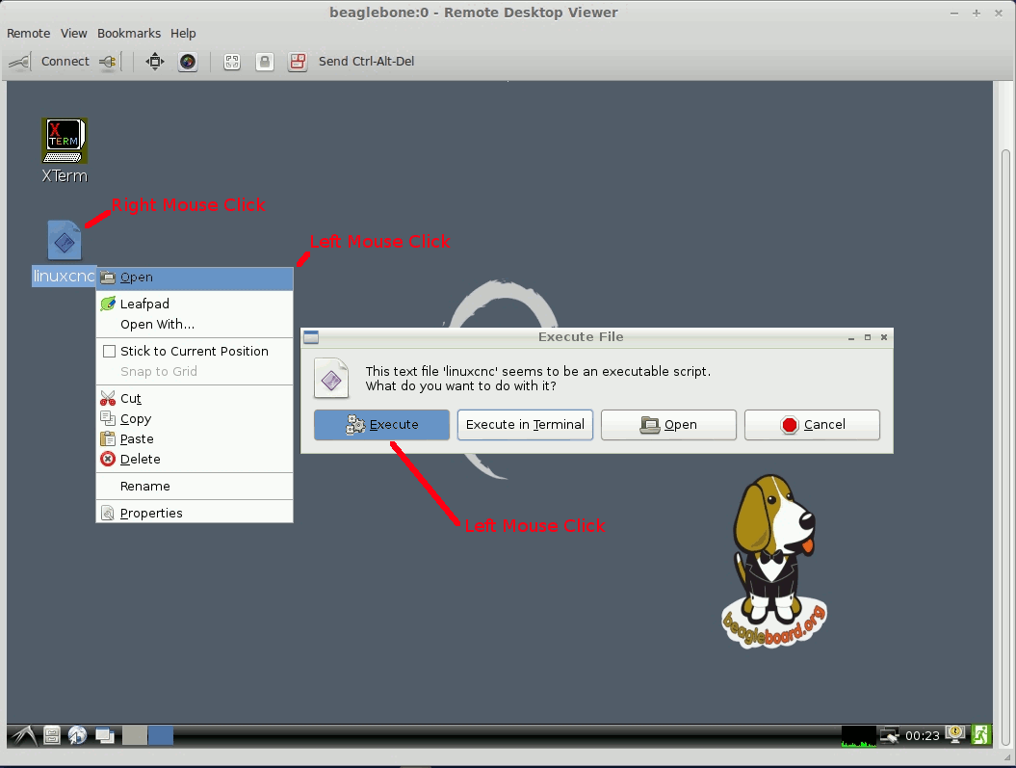Viewport: 1016px width, 768px height.
Task: Click the show desktop windows icon in panel
Action: point(105,735)
